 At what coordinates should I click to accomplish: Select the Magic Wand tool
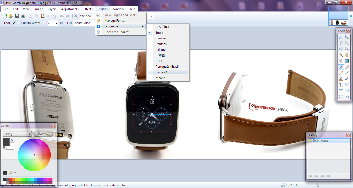[341, 55]
